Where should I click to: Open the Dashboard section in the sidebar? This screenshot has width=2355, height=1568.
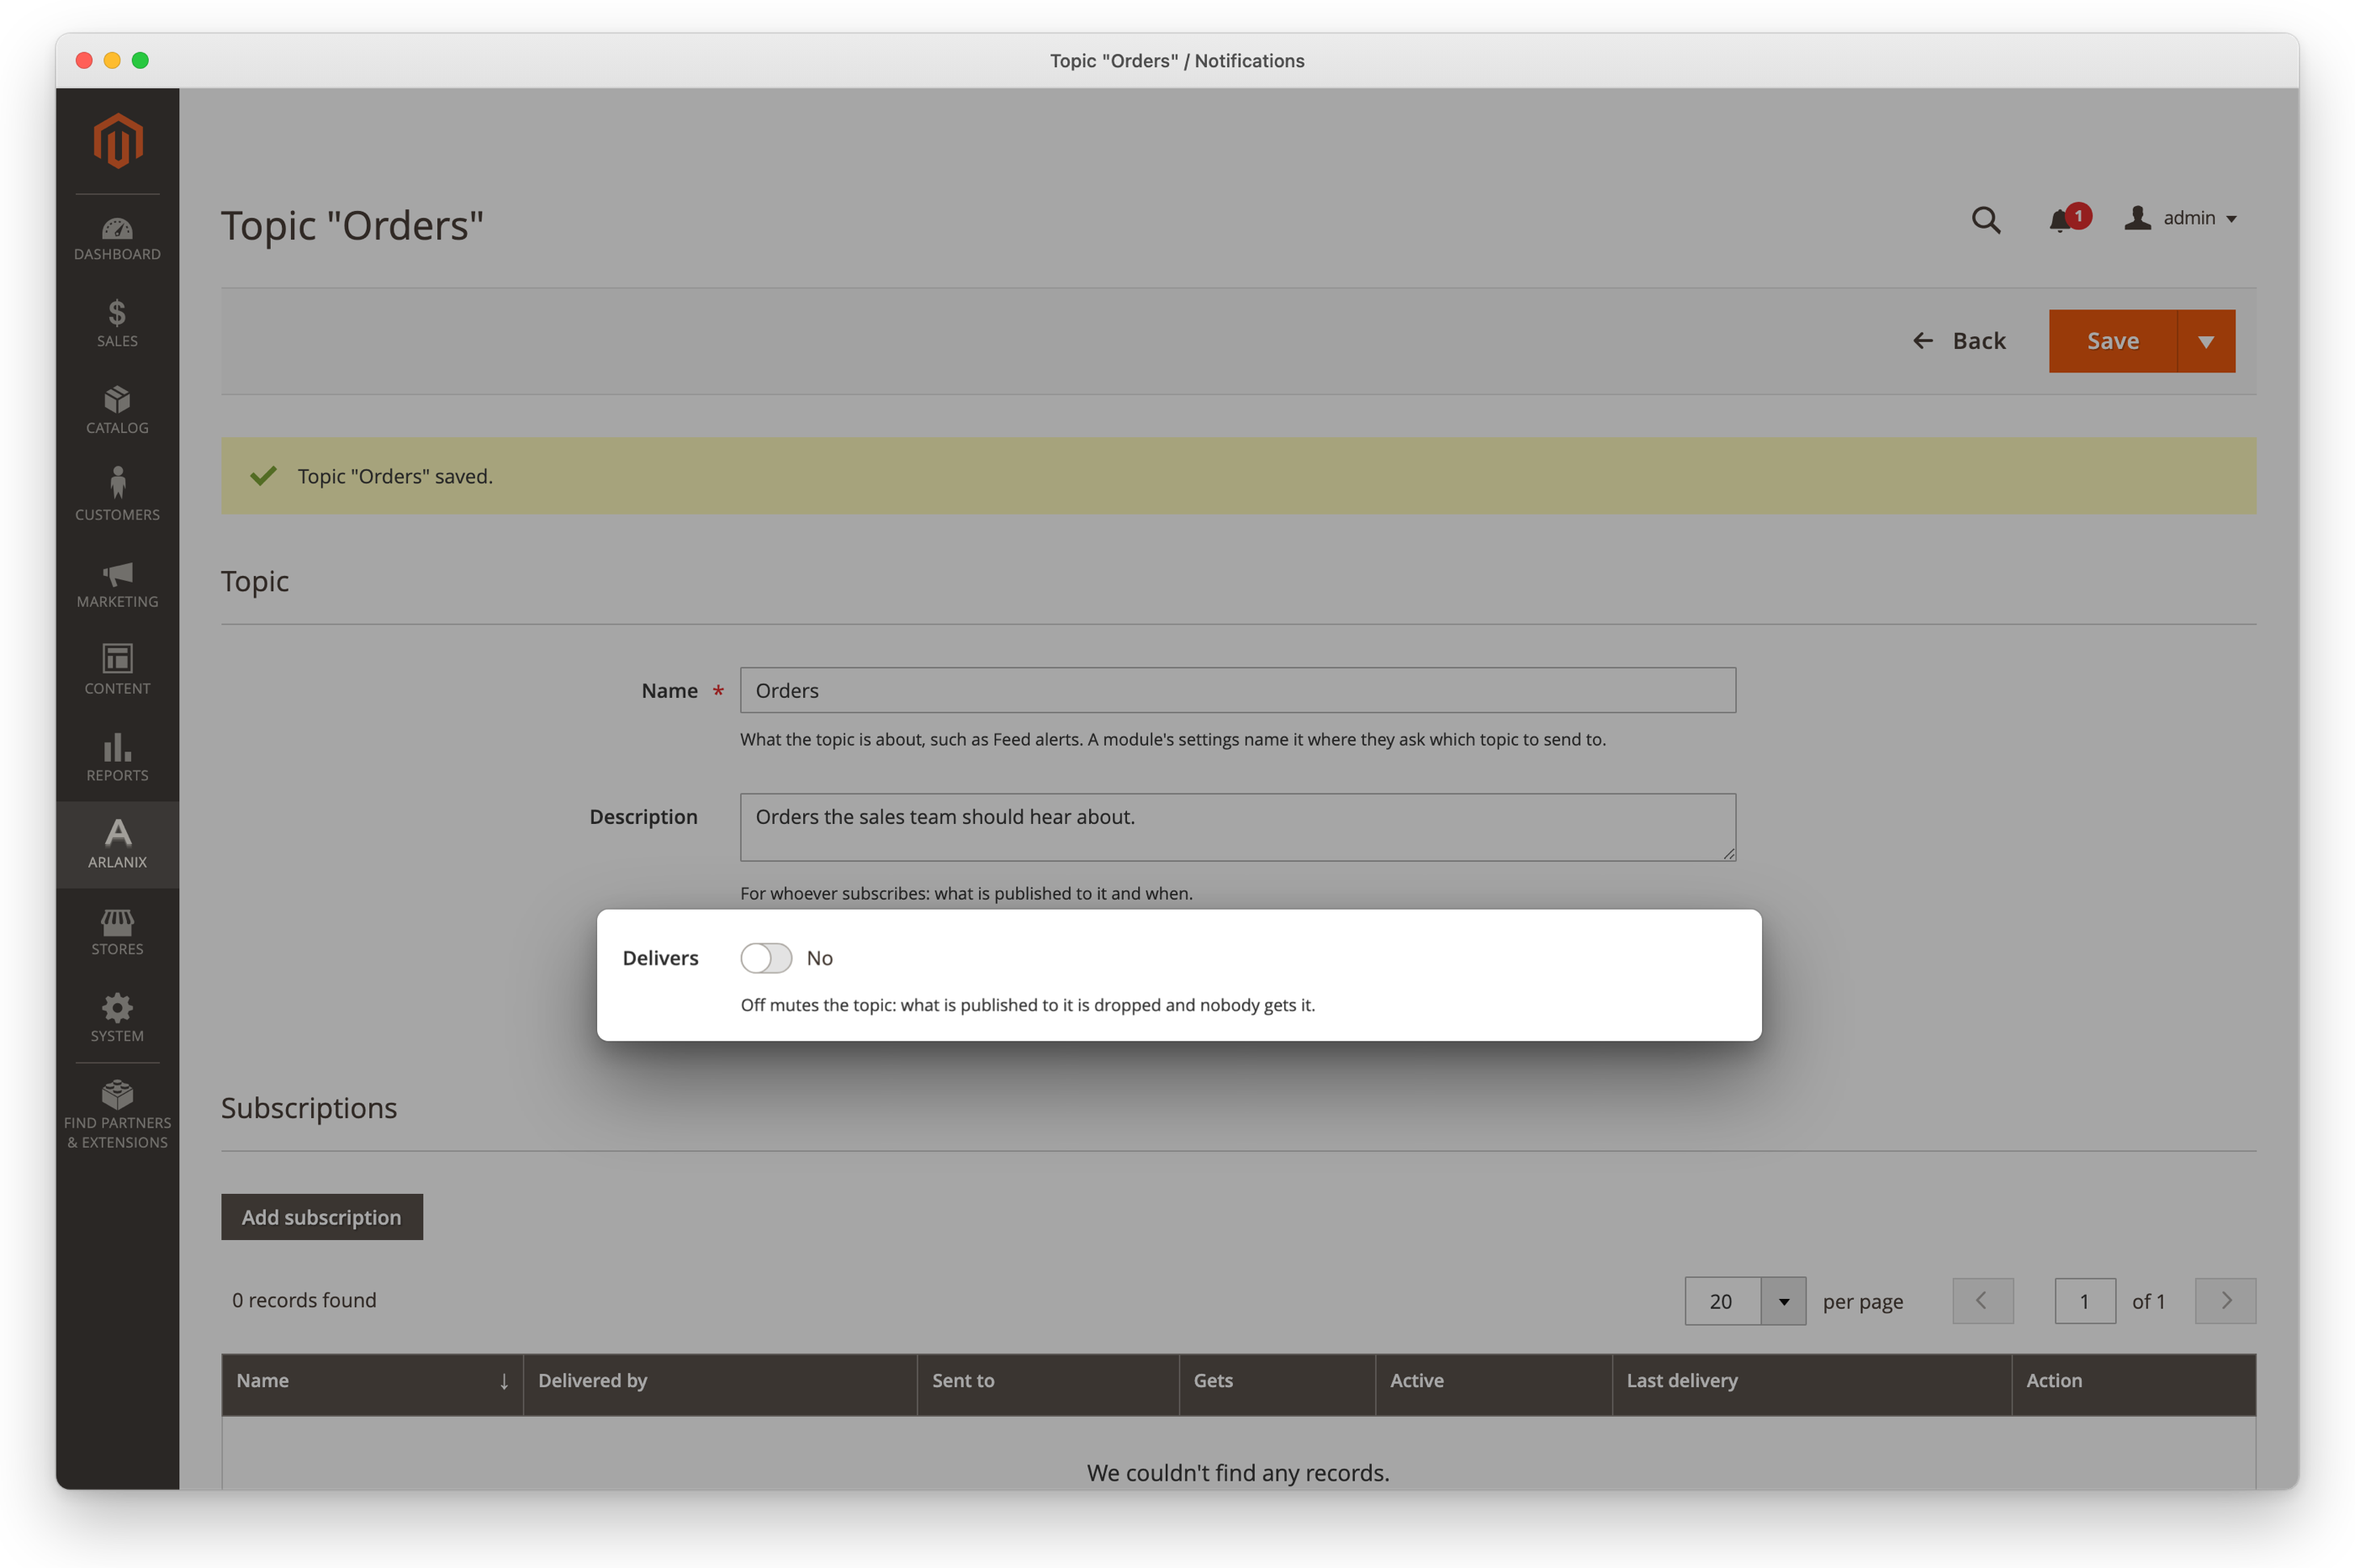(117, 239)
